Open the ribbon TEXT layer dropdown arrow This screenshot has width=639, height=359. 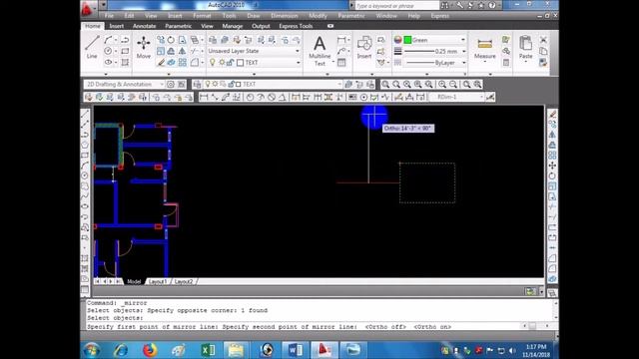[298, 62]
